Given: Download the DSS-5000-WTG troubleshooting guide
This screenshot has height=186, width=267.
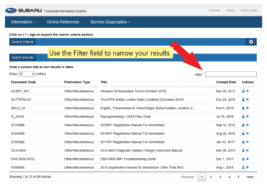Looking at the screenshot, I should pos(243,159).
